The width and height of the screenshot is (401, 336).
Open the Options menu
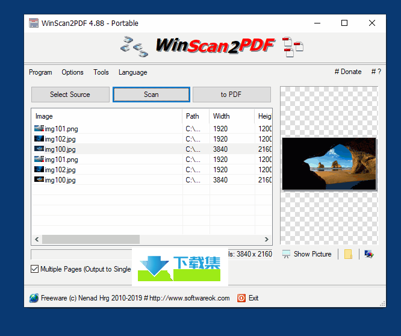click(x=72, y=72)
